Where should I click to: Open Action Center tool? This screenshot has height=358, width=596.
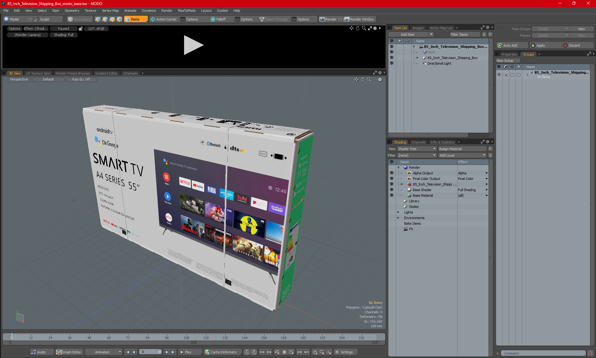point(164,19)
